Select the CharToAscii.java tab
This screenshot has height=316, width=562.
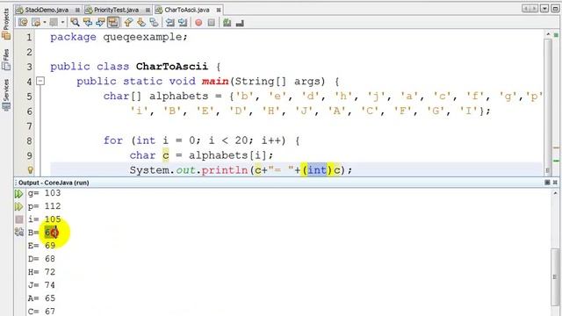187,10
